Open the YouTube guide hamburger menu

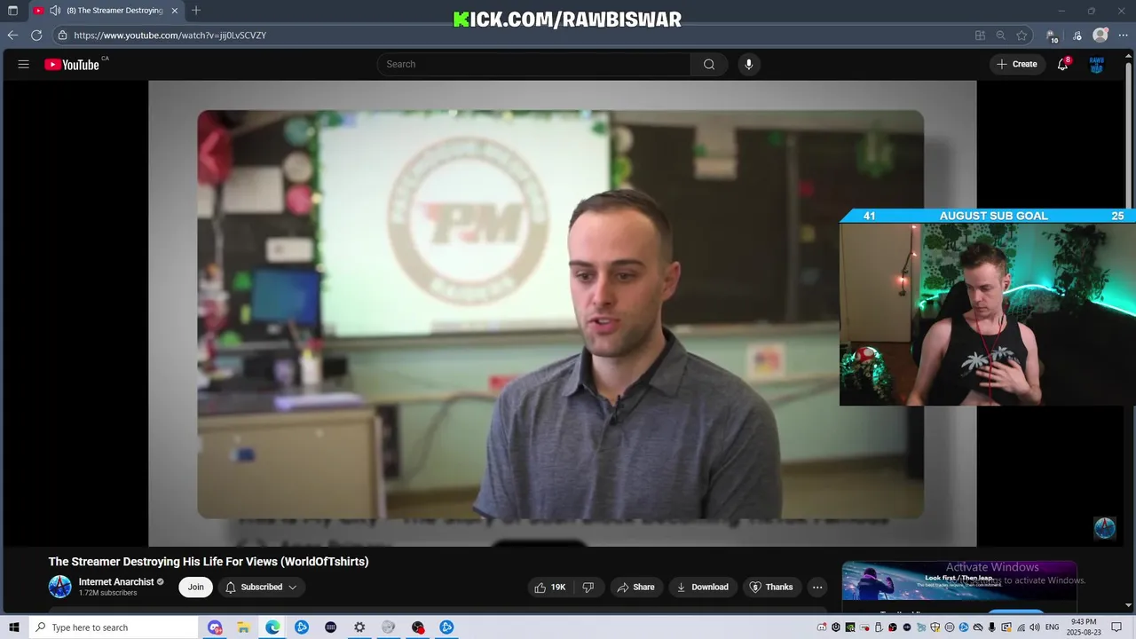coord(24,64)
